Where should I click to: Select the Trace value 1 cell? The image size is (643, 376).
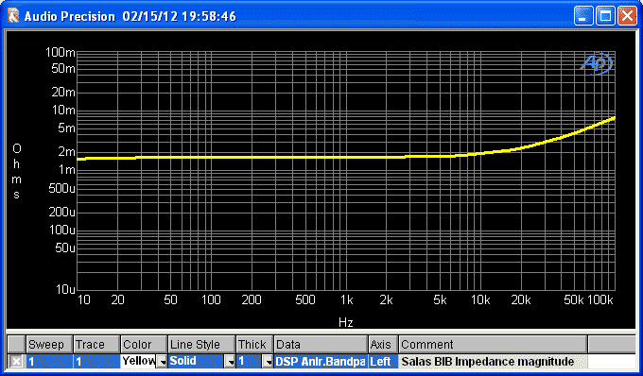point(96,361)
